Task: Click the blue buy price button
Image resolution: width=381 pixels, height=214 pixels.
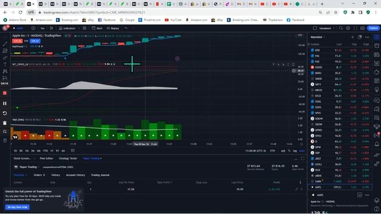Action: 35,41
